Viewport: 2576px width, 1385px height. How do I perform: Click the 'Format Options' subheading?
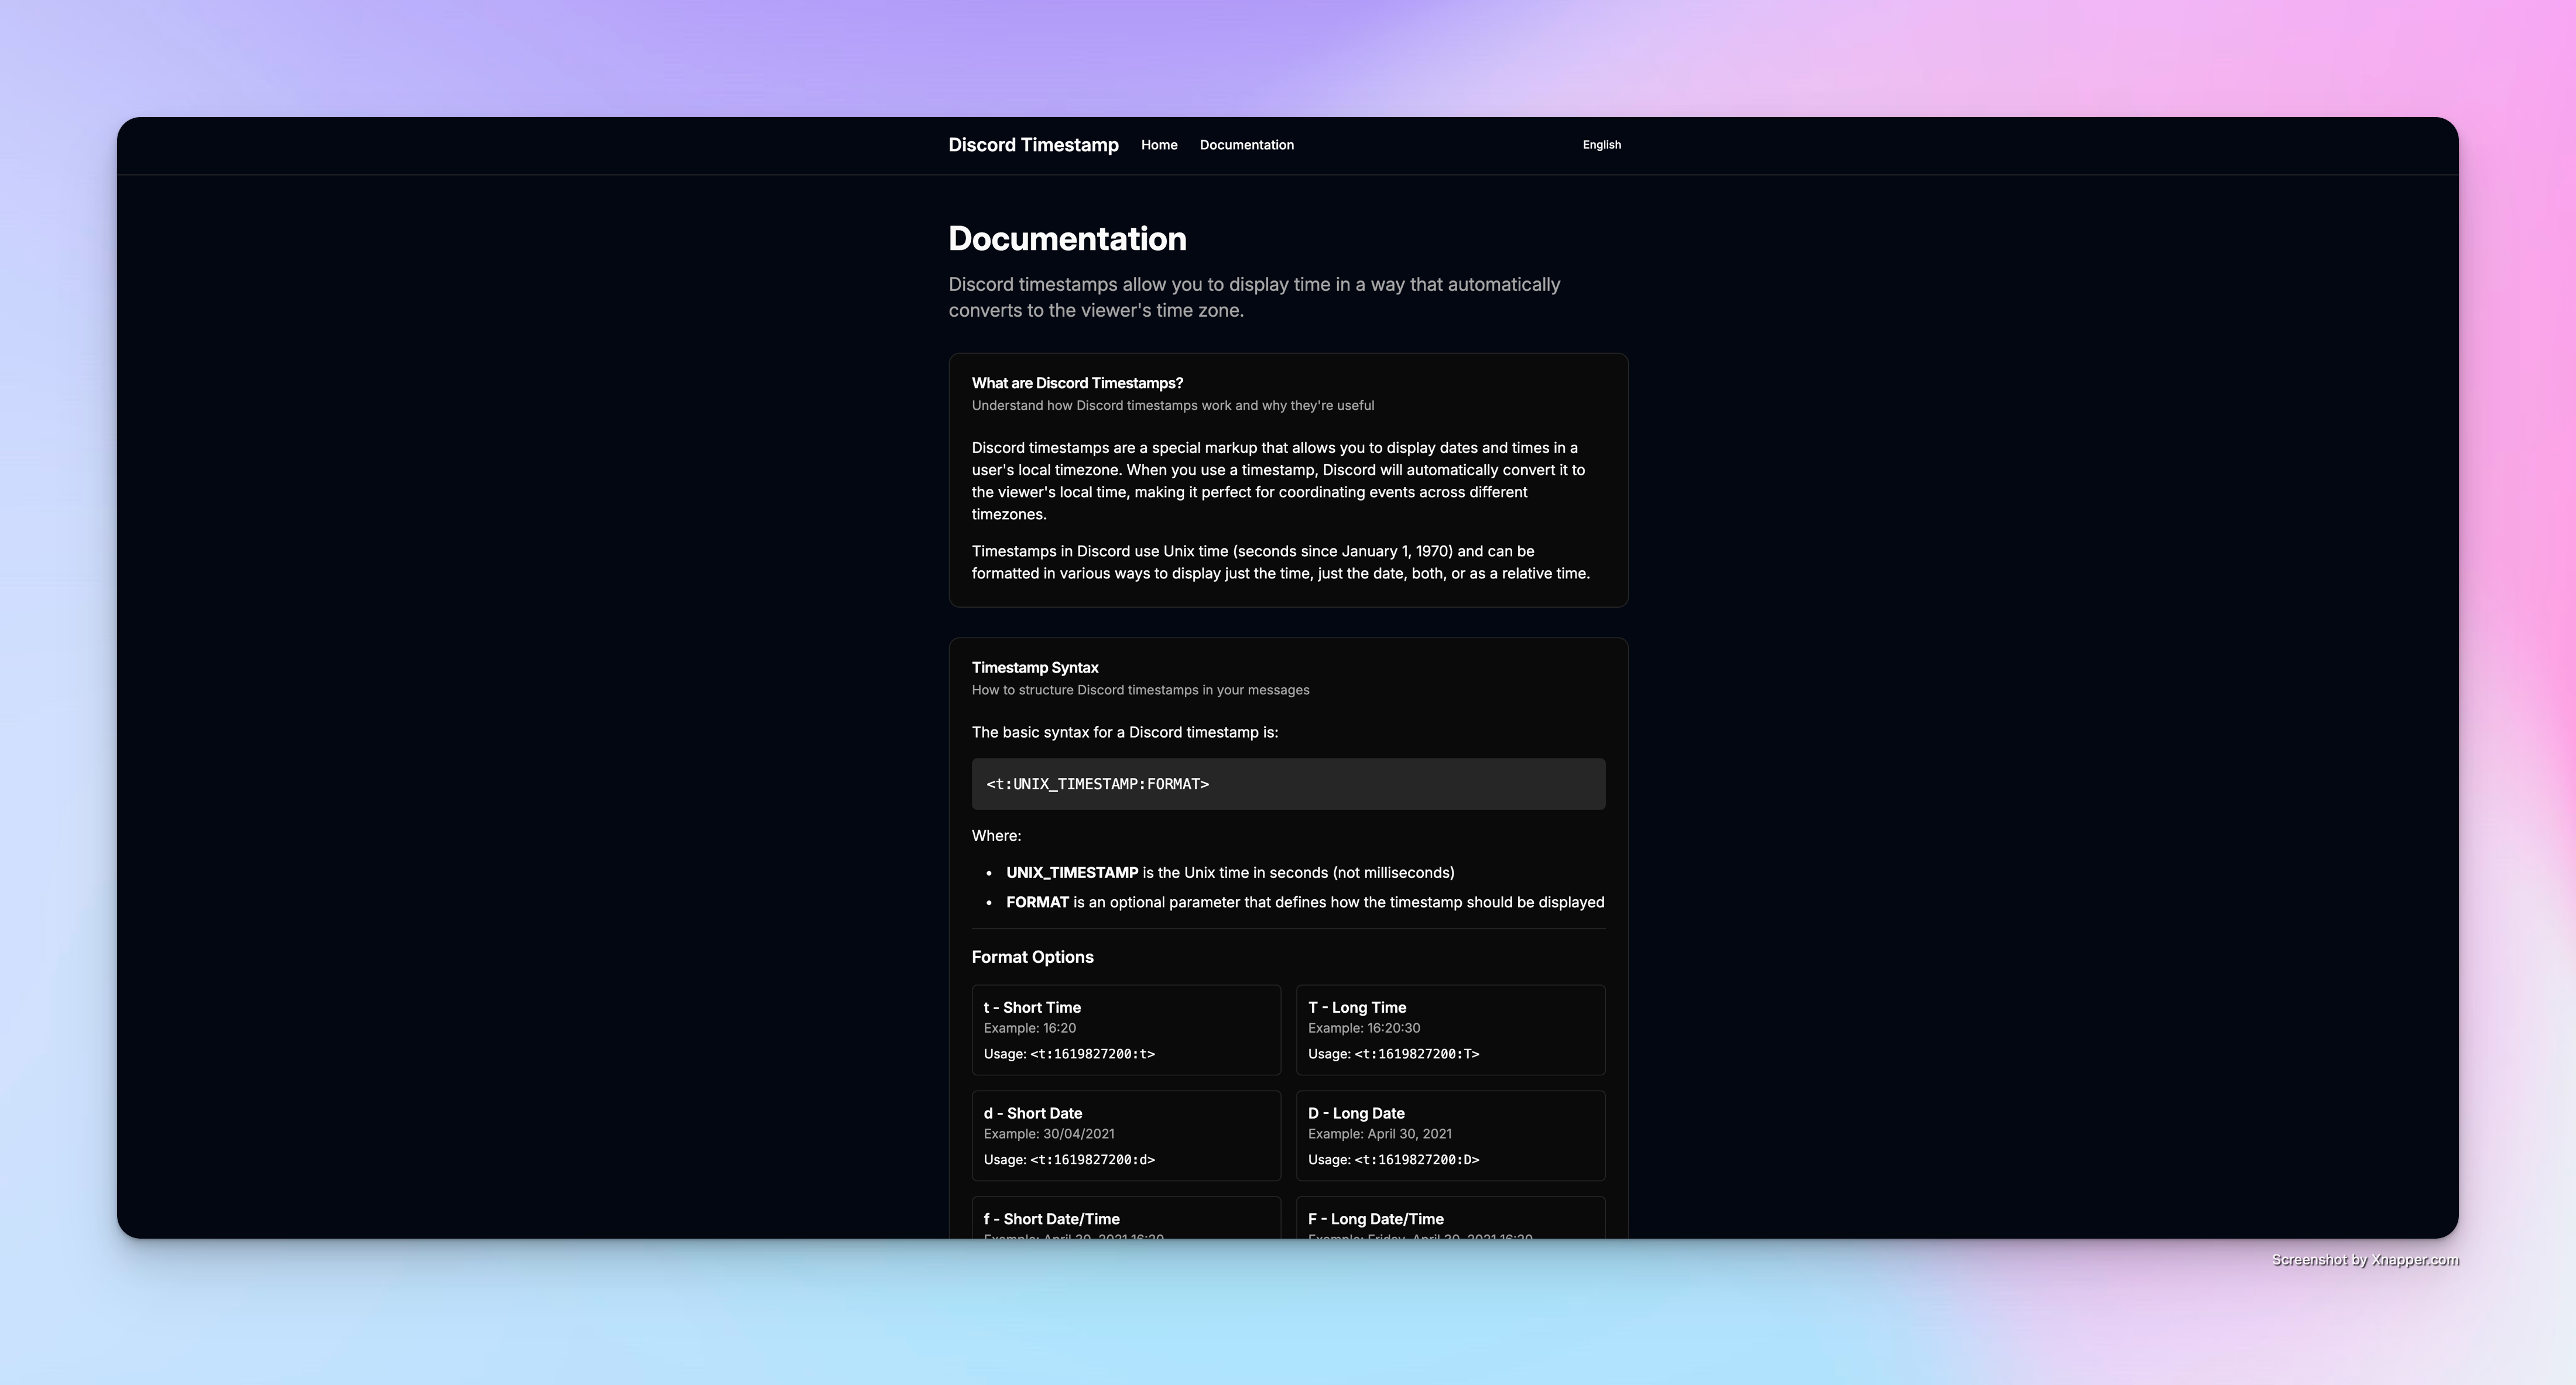coord(1032,957)
